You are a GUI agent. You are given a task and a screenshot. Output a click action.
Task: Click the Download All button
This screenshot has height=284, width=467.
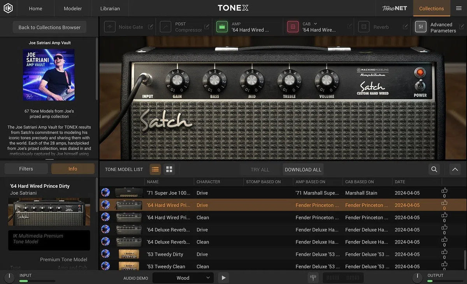click(x=303, y=169)
